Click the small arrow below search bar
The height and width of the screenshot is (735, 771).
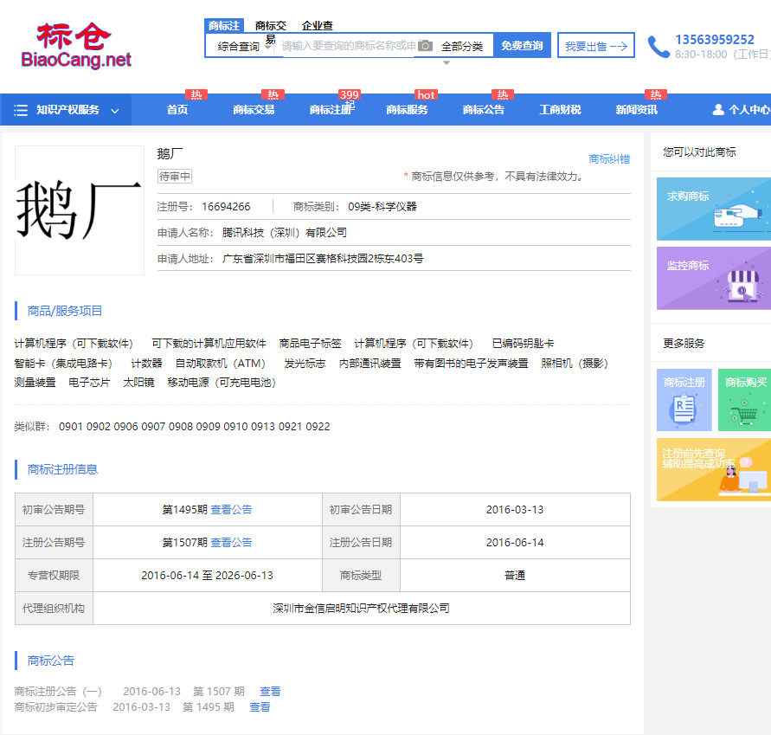(446, 63)
